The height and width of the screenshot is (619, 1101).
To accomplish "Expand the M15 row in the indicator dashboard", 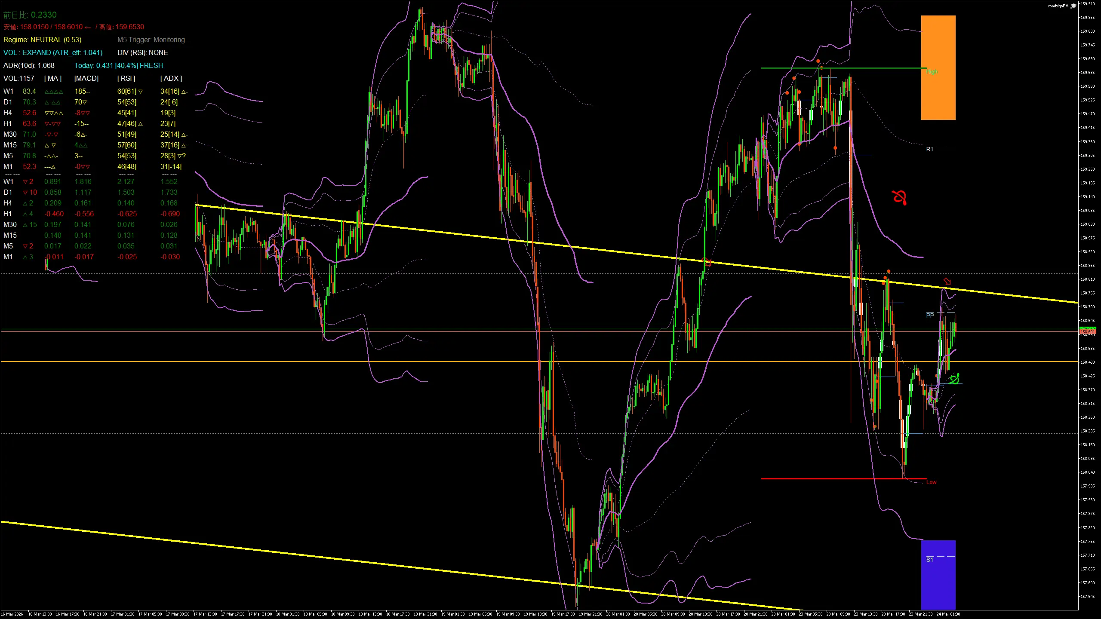I will (9, 145).
